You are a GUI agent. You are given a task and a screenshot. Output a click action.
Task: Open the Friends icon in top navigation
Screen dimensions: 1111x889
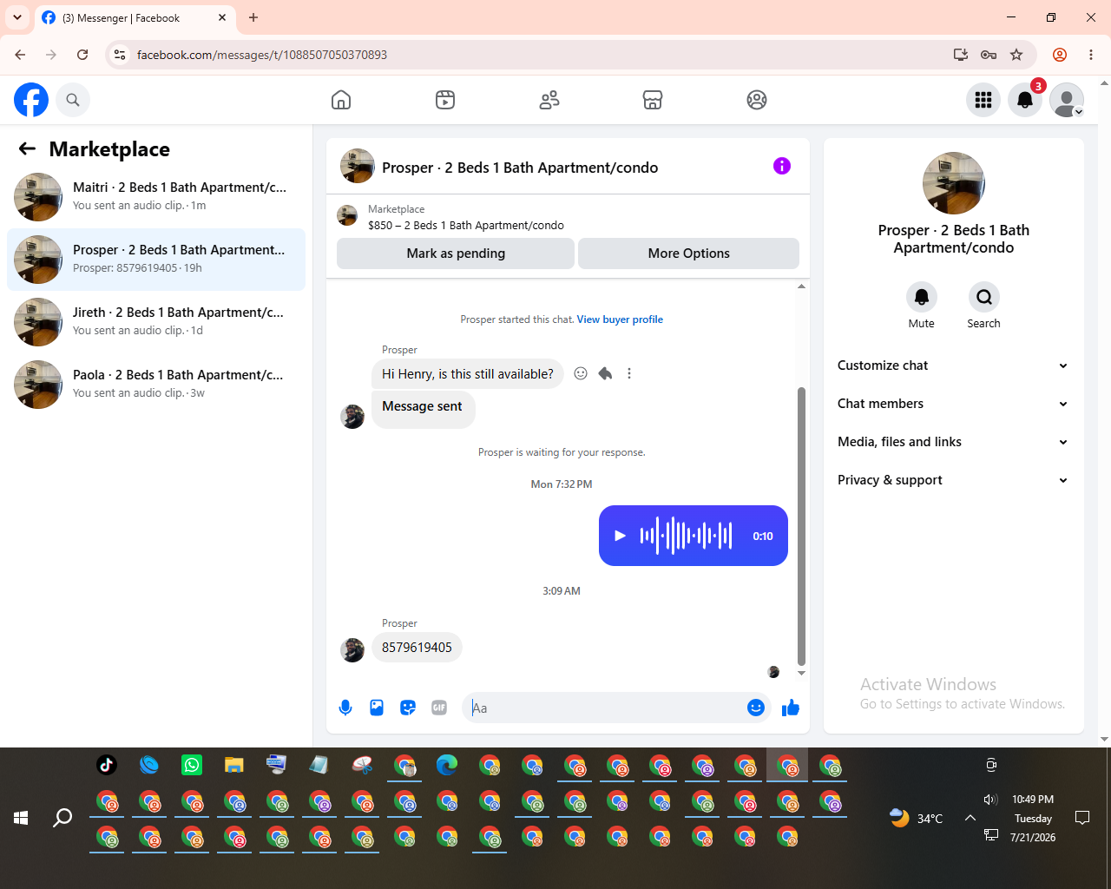549,100
